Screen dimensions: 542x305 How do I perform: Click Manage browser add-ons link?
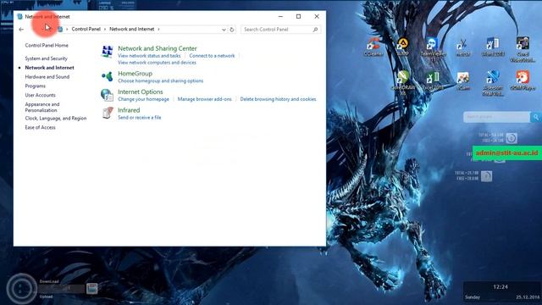point(205,99)
